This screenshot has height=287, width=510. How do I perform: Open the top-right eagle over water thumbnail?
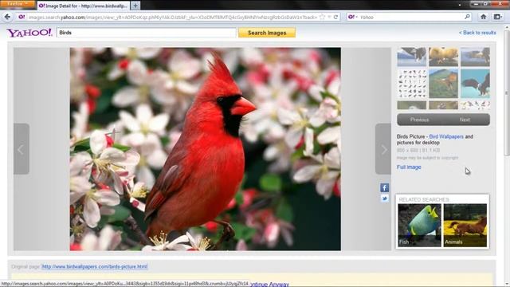tap(475, 57)
